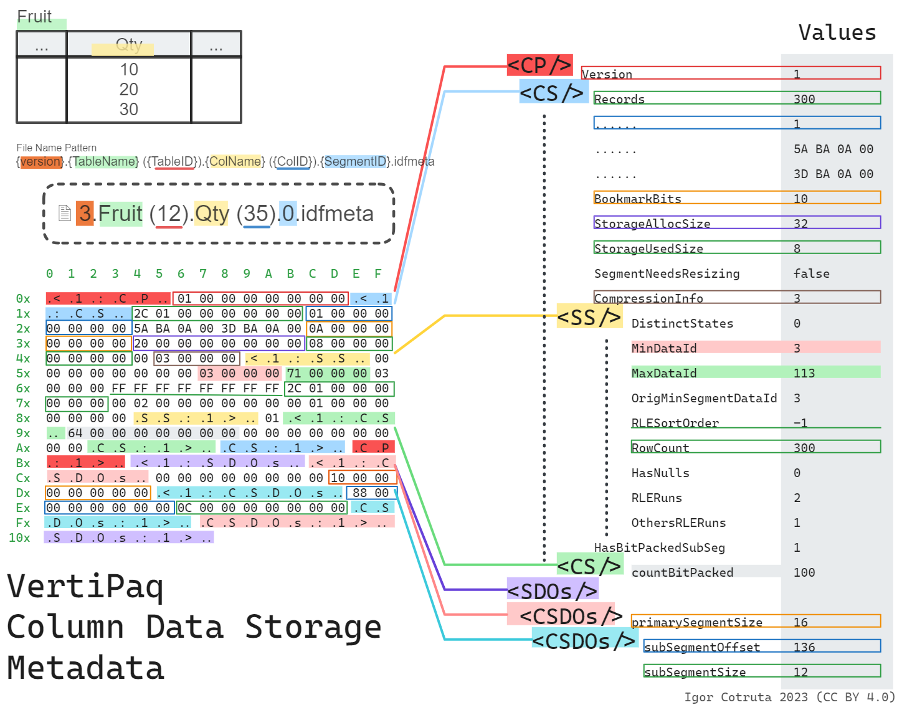Click the 5x hex row label
This screenshot has width=902, height=710.
(x=23, y=373)
